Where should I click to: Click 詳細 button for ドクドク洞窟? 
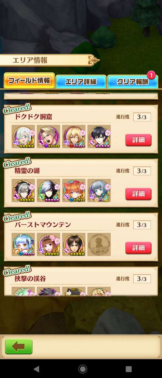(x=138, y=140)
